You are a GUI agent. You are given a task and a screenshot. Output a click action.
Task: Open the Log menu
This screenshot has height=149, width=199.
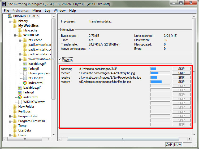(47, 11)
